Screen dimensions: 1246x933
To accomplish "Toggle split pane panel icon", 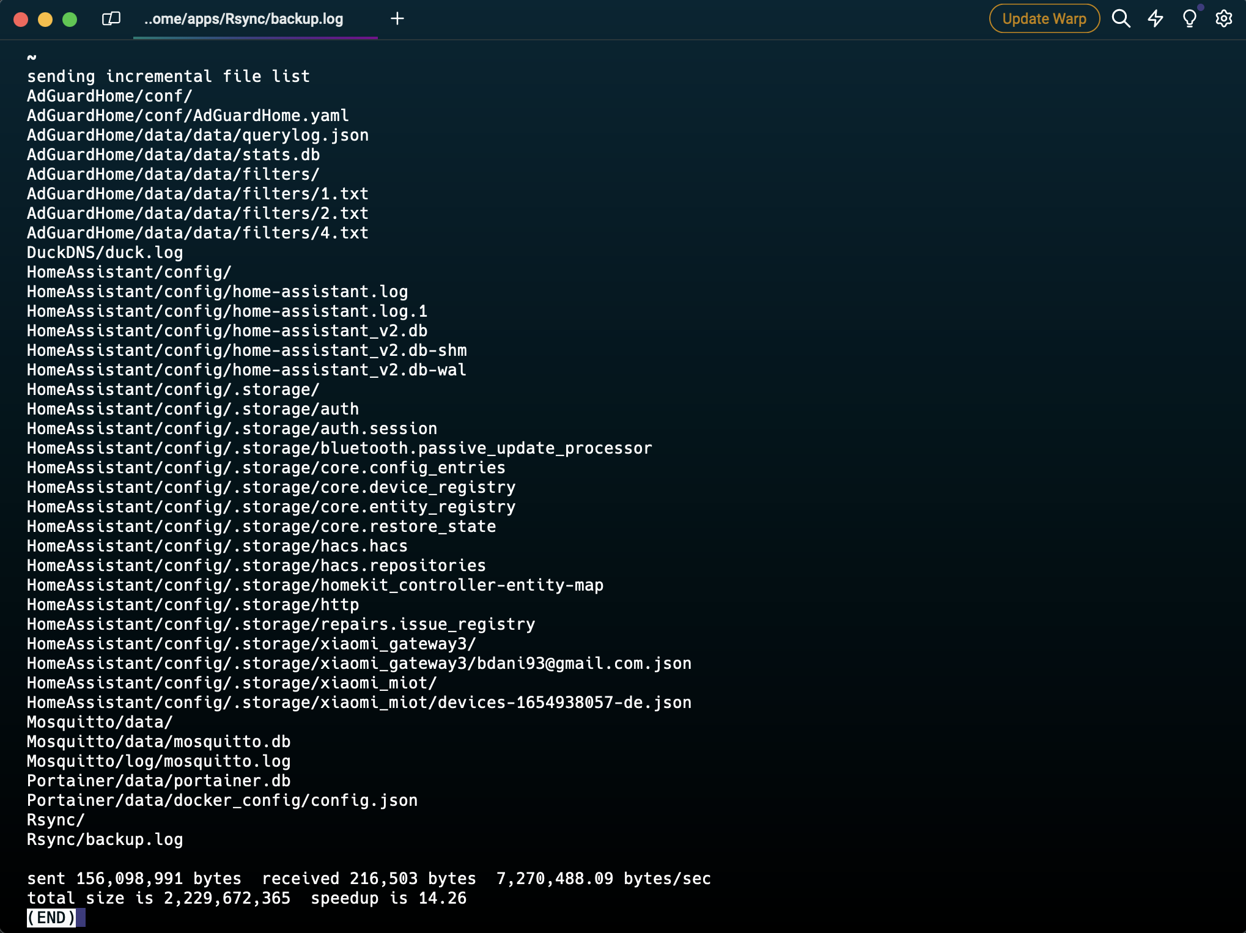I will pos(111,19).
